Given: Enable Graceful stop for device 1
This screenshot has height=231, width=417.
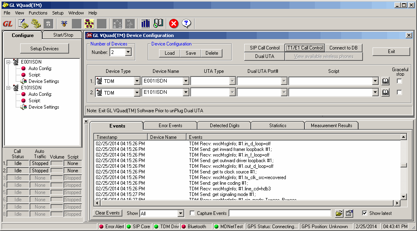Looking at the screenshot, I should coord(399,81).
